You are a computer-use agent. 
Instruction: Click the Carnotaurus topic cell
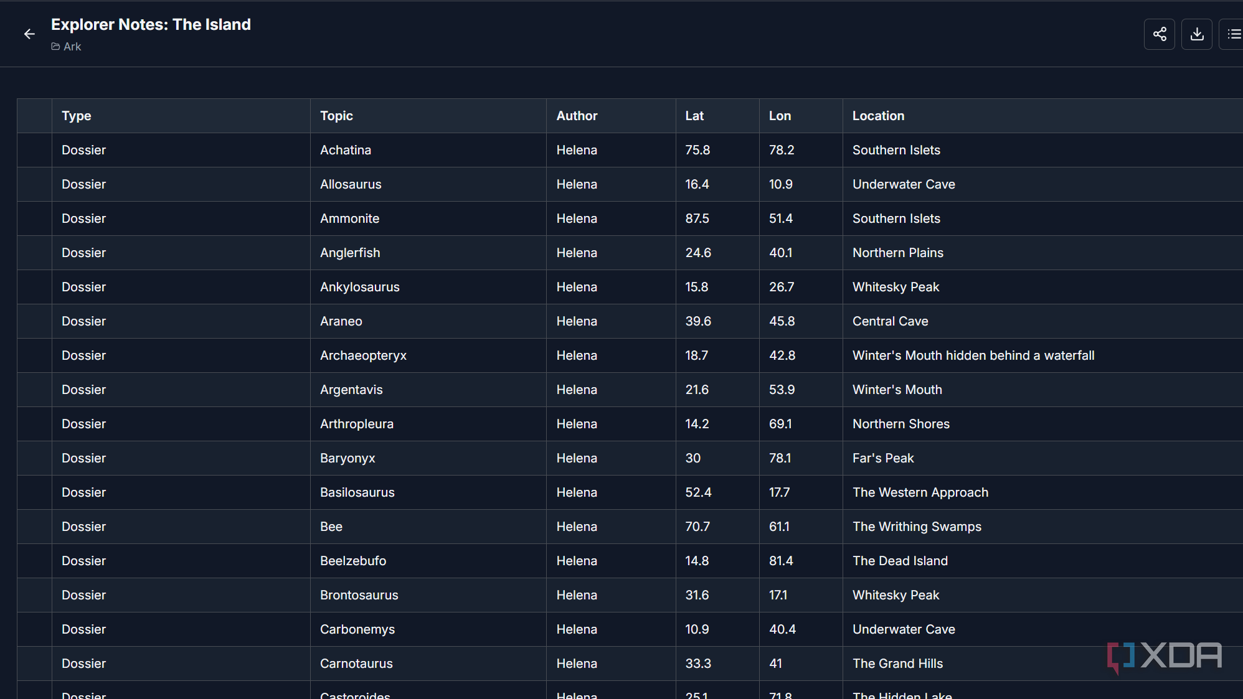[x=428, y=664]
